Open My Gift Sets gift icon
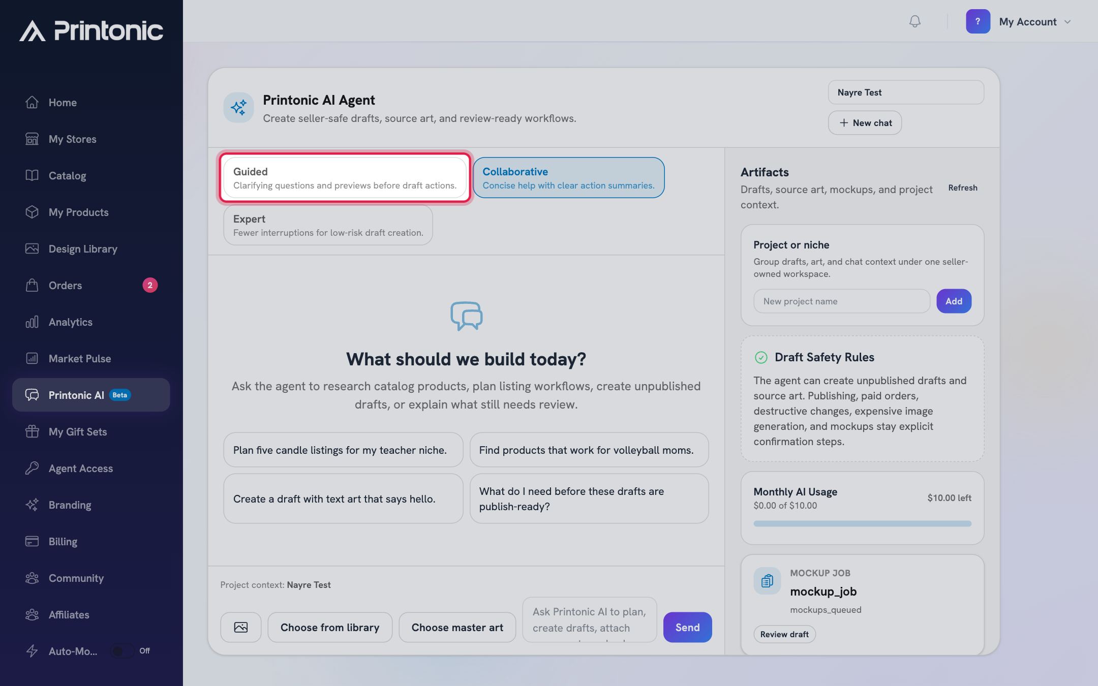1098x686 pixels. point(32,431)
